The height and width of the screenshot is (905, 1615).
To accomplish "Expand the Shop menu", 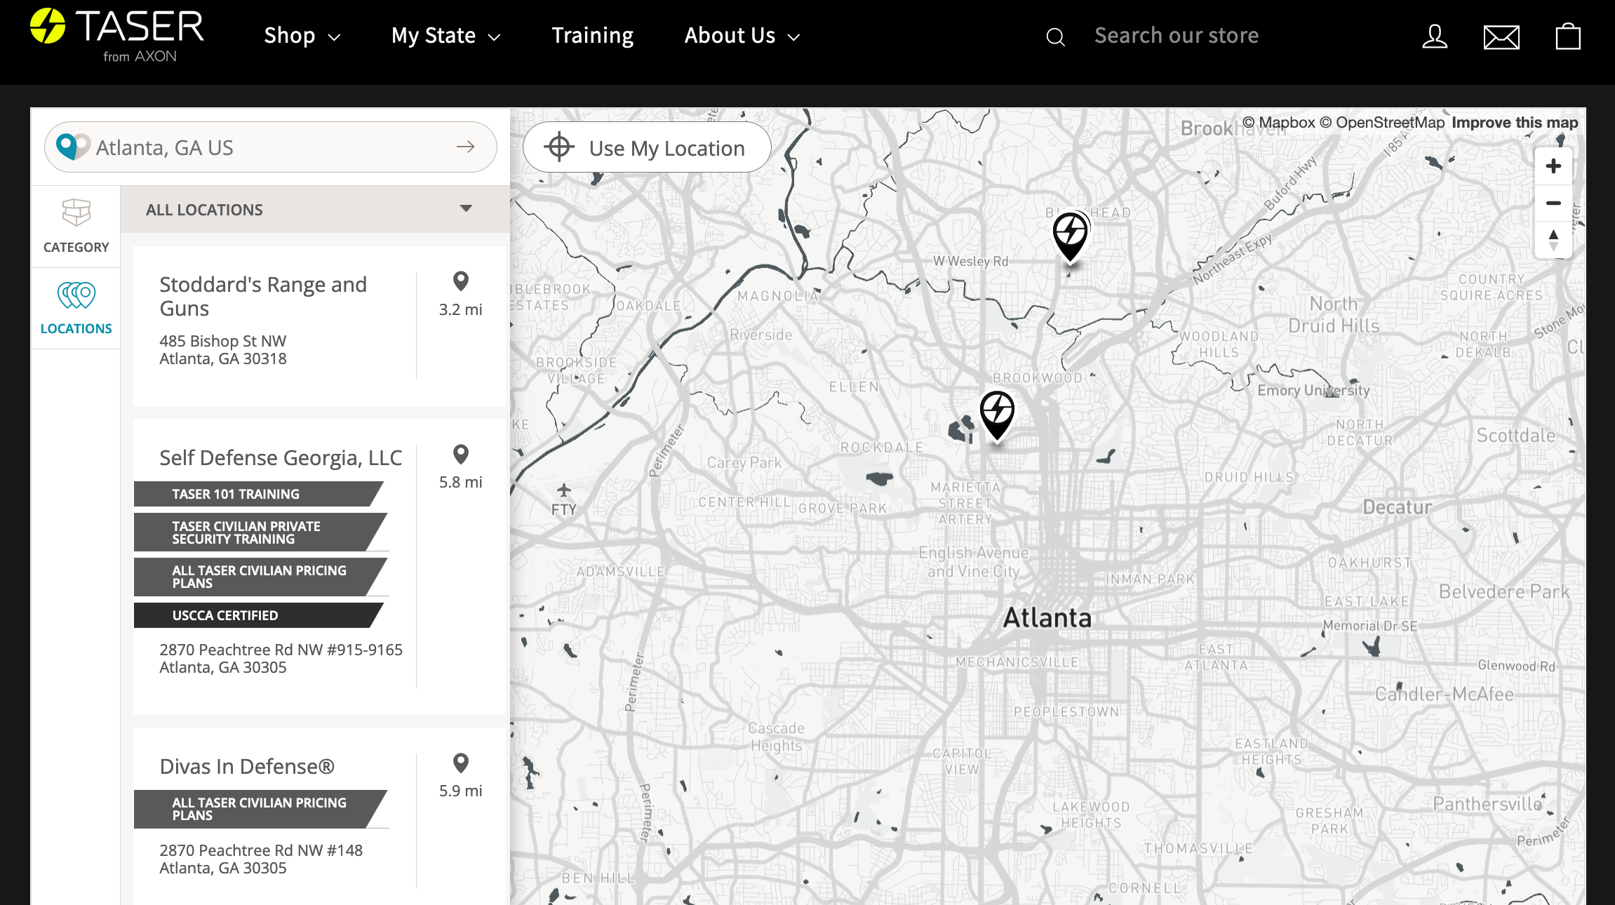I will [x=302, y=36].
